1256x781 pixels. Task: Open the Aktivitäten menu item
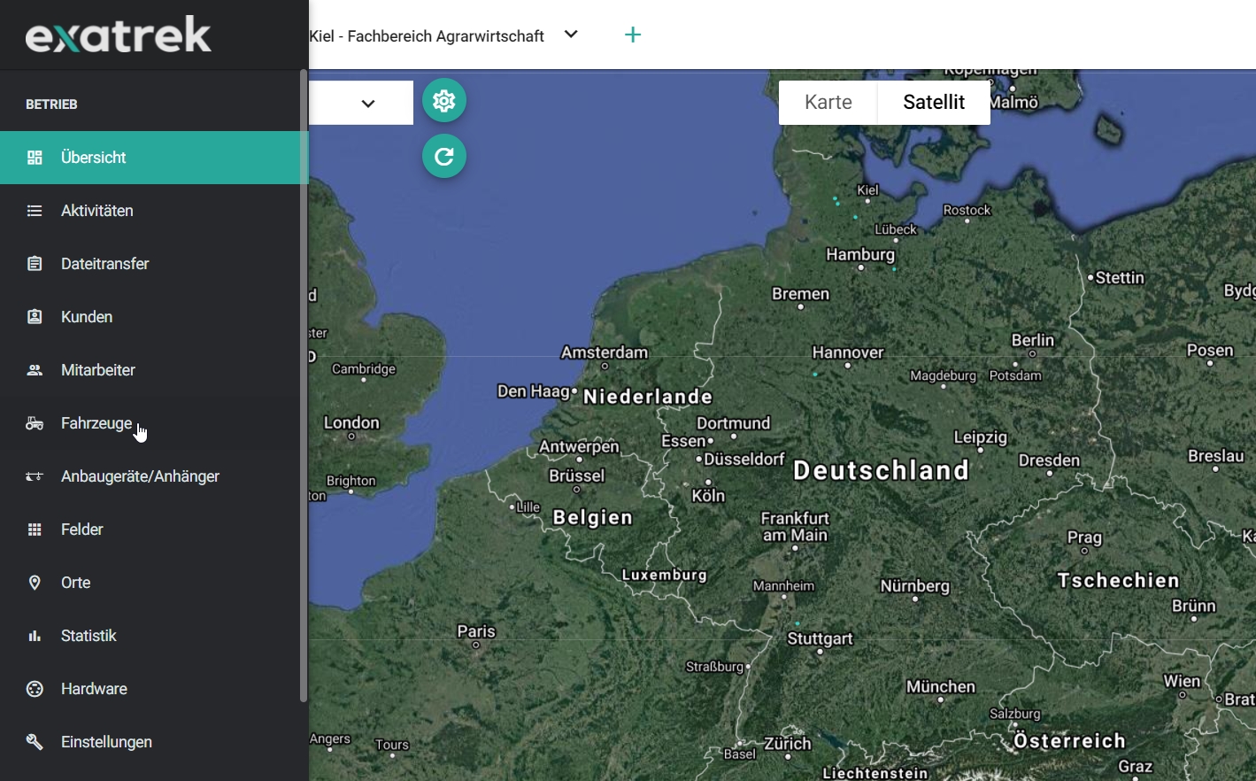[150, 211]
